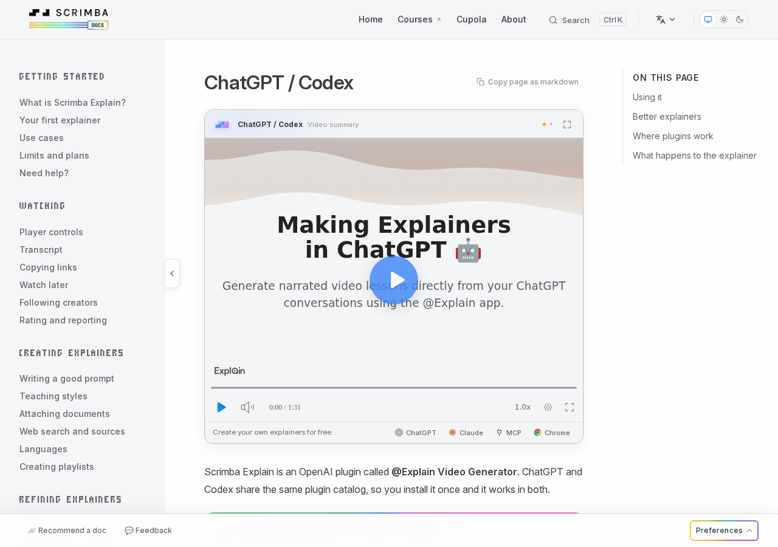778x547 pixels.
Task: Click Recommend a doc
Action: [x=67, y=531]
